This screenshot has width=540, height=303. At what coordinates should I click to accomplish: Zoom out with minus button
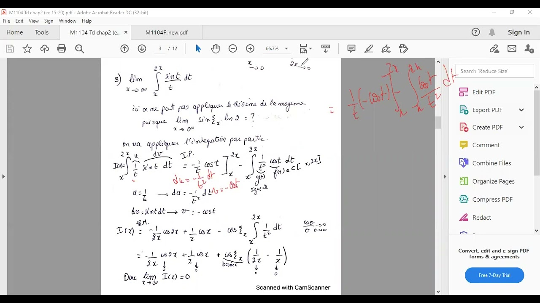[x=233, y=49]
